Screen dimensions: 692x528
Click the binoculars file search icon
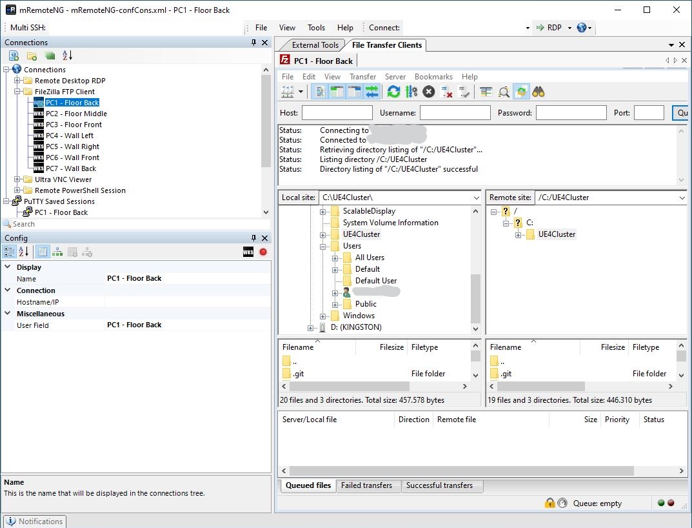[539, 92]
